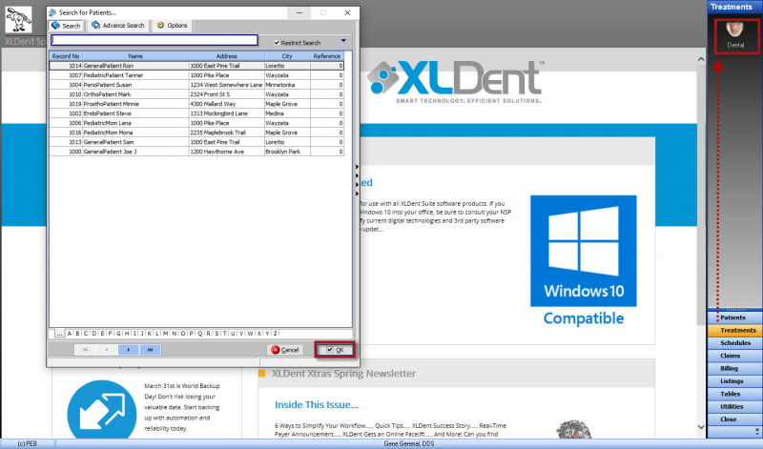763x449 pixels.
Task: Jump to the first record page
Action: tap(85, 350)
